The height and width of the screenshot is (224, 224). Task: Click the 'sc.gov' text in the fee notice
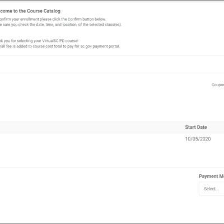click(86, 46)
